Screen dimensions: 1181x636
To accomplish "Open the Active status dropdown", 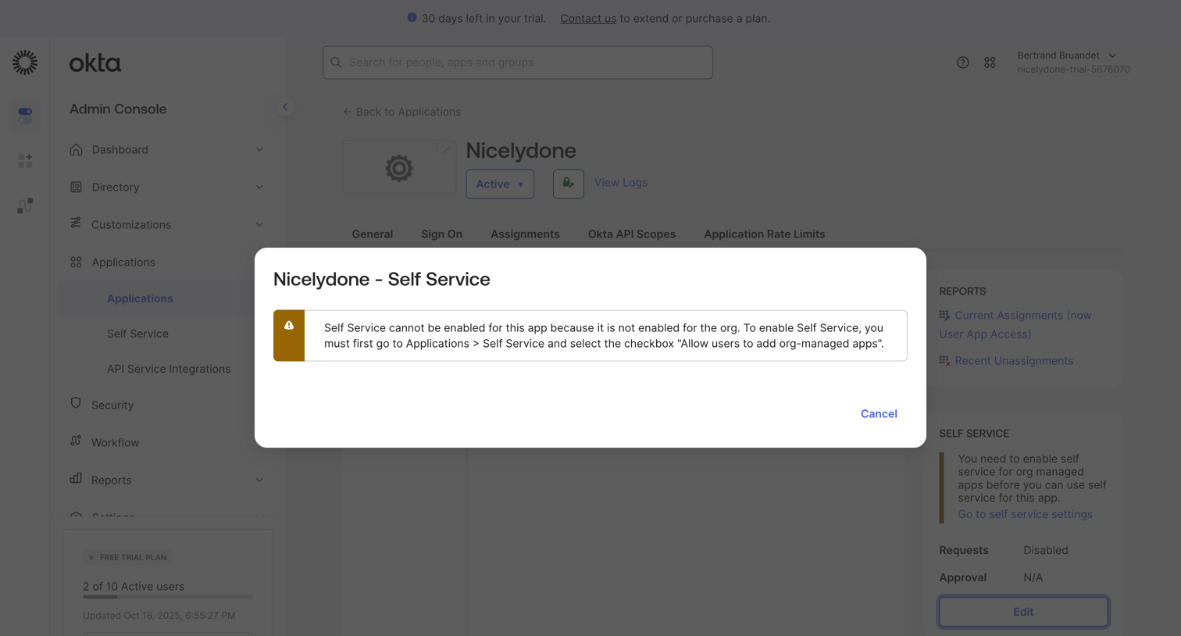I will point(500,184).
